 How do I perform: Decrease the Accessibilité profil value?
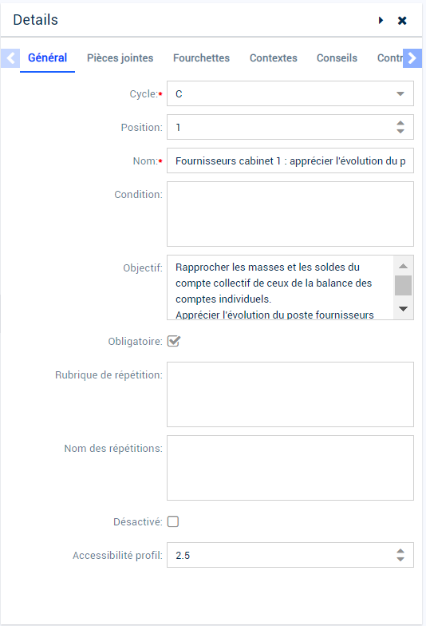point(400,559)
